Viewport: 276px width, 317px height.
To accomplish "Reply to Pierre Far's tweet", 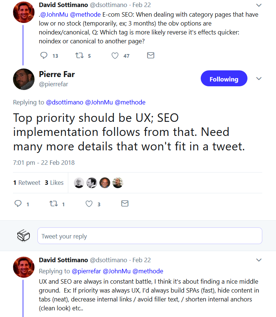I will 18,203.
